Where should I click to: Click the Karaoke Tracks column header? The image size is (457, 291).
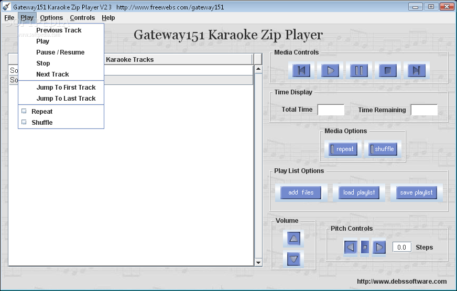[x=130, y=59]
